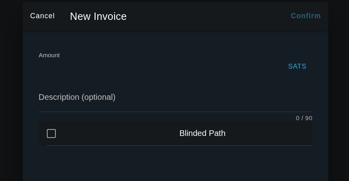Select the Blinded Path label text

(202, 133)
